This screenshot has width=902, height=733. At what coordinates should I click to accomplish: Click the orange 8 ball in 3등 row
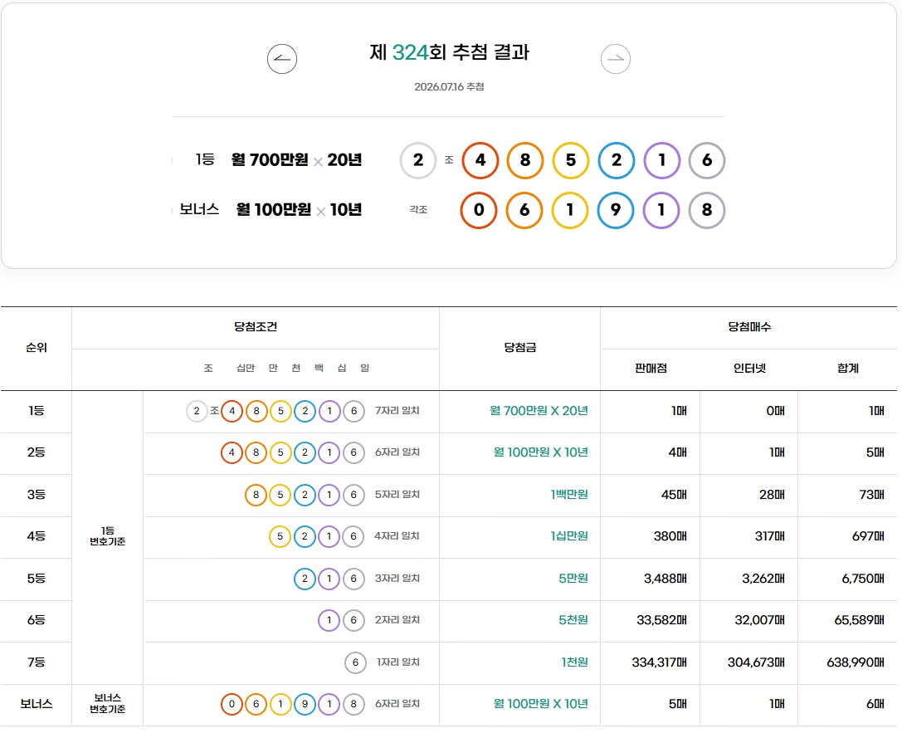[x=256, y=495]
